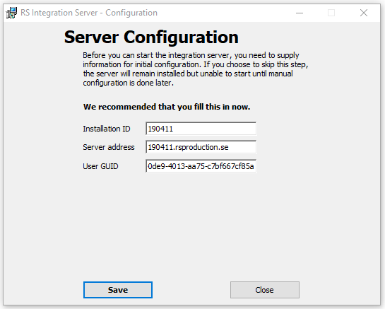Click the "Server address" label

[x=109, y=147]
